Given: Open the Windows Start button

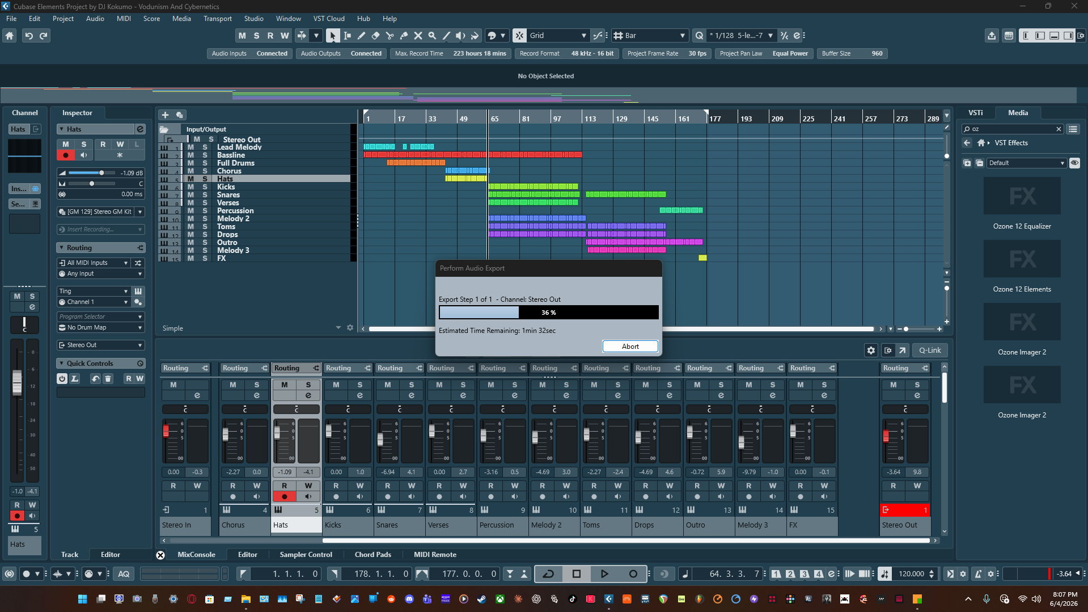Looking at the screenshot, I should (x=82, y=599).
